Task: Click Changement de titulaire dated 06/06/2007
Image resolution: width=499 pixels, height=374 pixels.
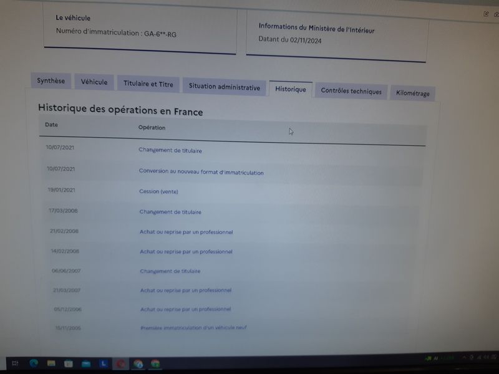Action: (x=170, y=271)
